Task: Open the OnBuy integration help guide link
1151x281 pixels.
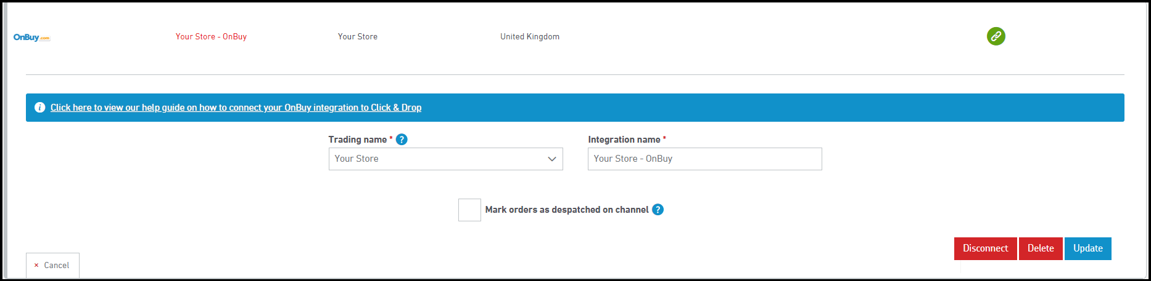Action: [x=236, y=108]
